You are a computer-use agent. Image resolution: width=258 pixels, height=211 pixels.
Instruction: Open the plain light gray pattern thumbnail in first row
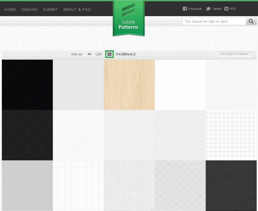(78, 85)
